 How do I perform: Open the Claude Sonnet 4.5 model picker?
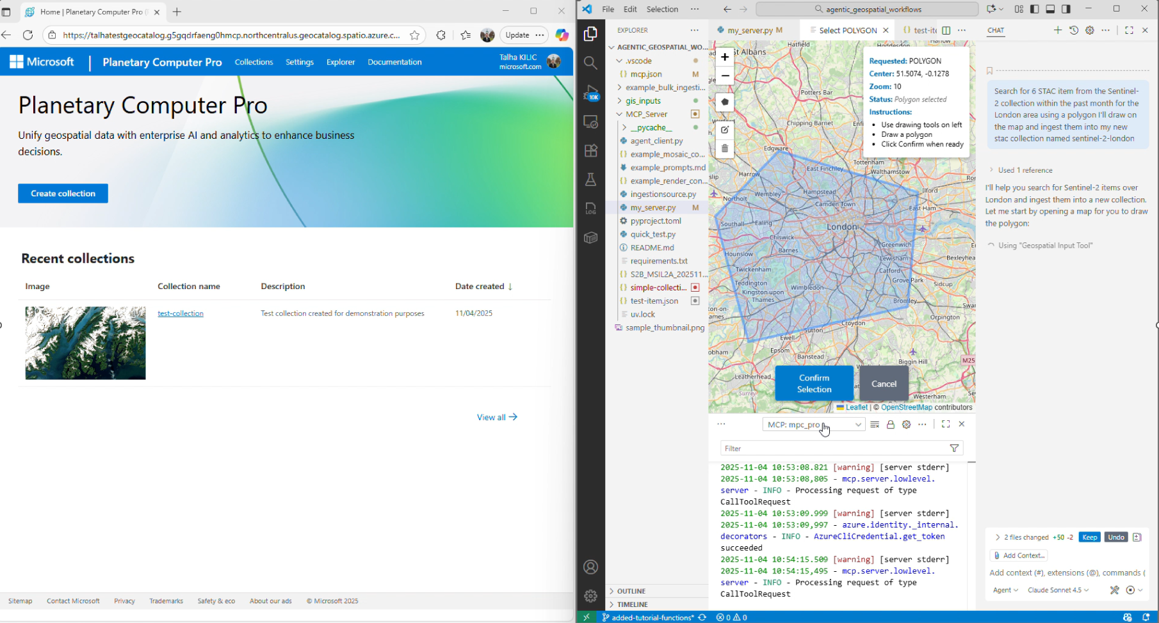[1058, 590]
